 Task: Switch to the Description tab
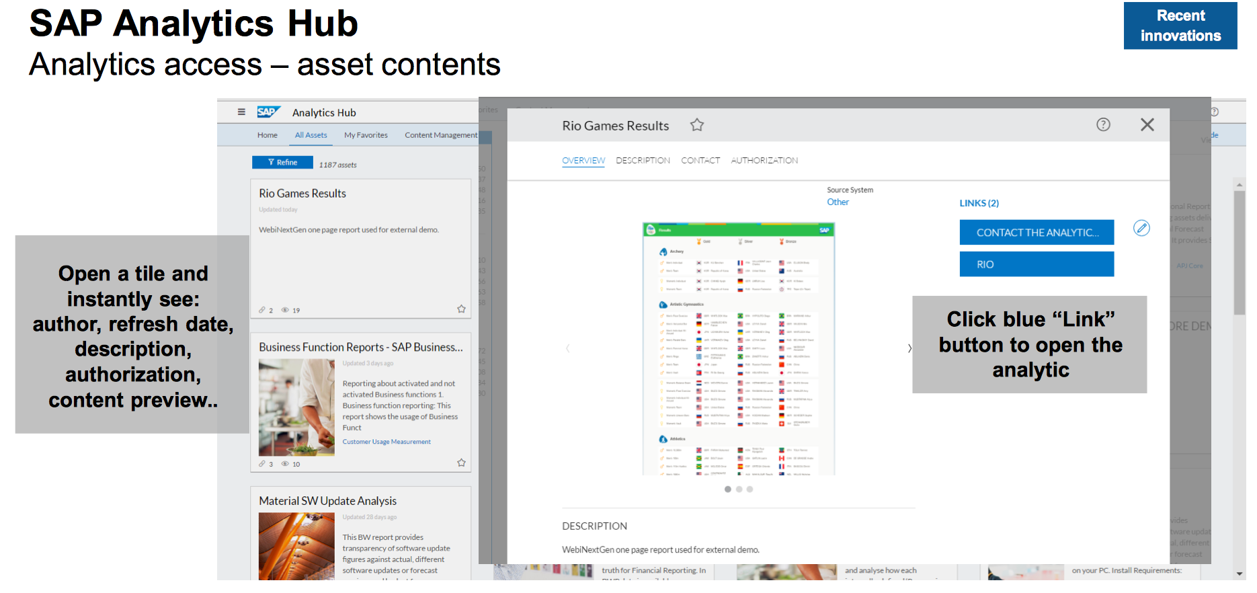click(x=643, y=161)
